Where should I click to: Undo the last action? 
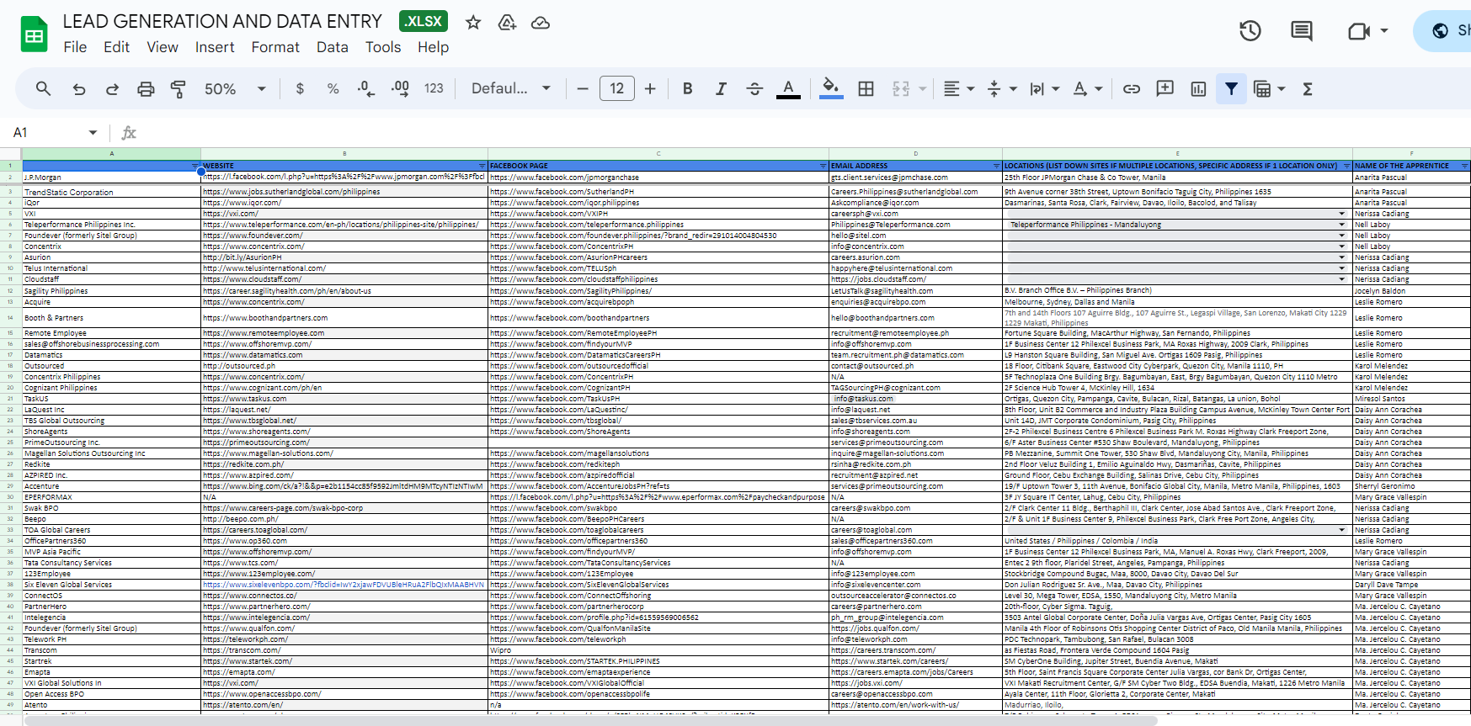tap(79, 88)
